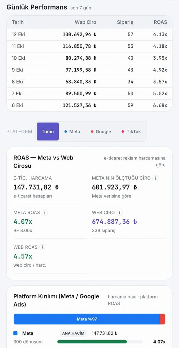179x348 pixels.
Task: Click the Günlük Performans heading
Action: pyautogui.click(x=37, y=7)
